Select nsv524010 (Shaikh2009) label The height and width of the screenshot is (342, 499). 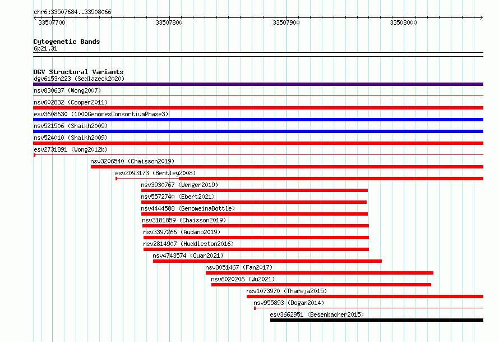71,138
